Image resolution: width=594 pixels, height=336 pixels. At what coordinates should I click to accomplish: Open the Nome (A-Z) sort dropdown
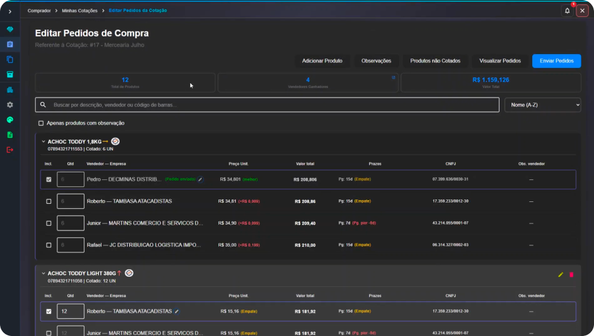click(542, 105)
